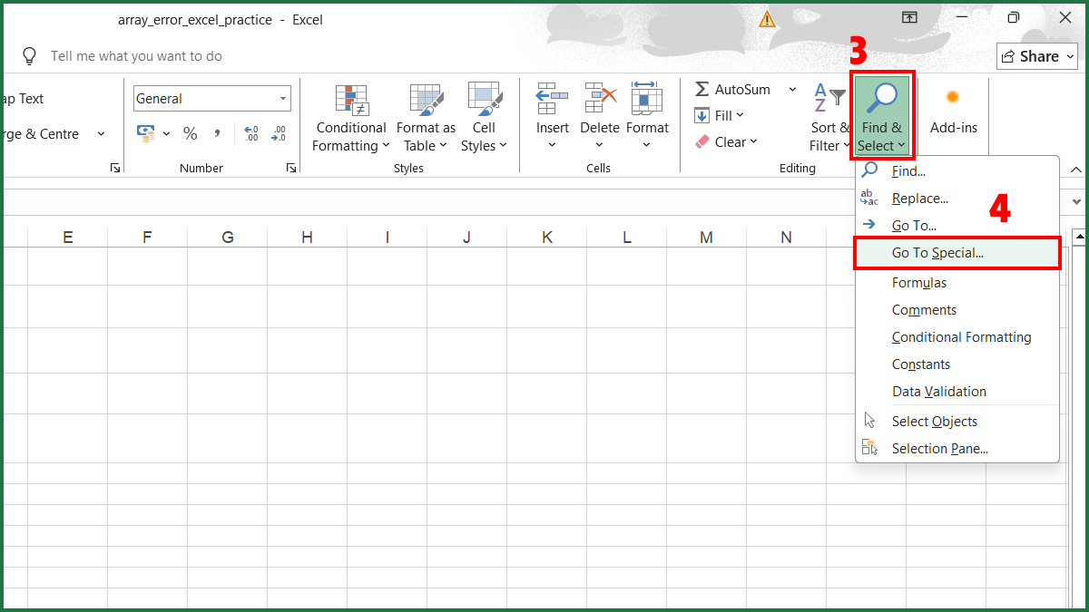
Task: Click the Format cells icon
Action: point(647,100)
